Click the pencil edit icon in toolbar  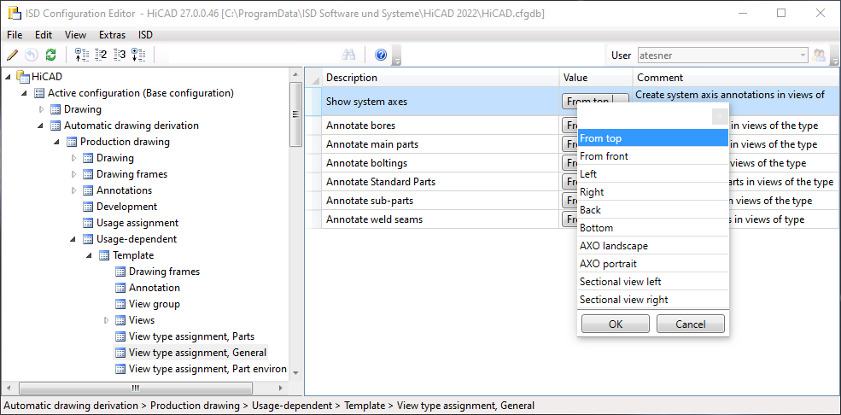pyautogui.click(x=13, y=55)
